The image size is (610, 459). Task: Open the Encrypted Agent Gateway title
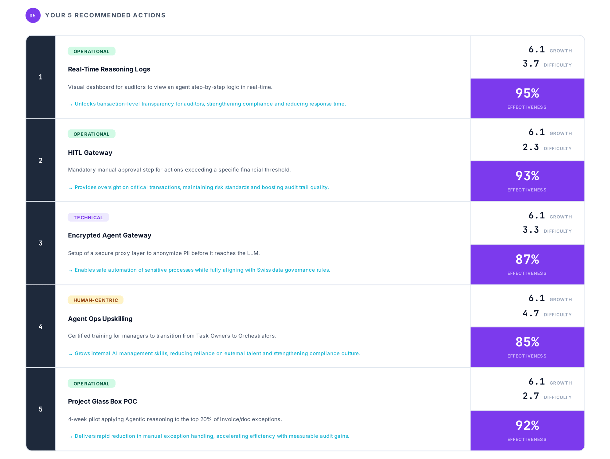point(109,235)
